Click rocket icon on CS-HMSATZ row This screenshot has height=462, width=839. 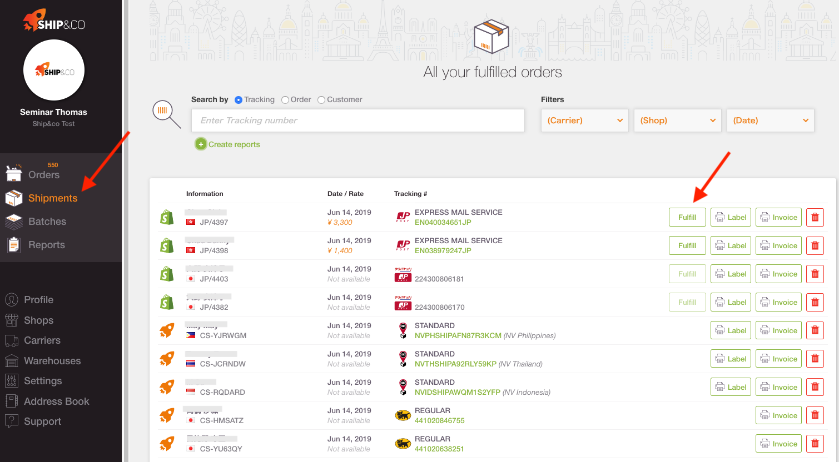(x=167, y=415)
